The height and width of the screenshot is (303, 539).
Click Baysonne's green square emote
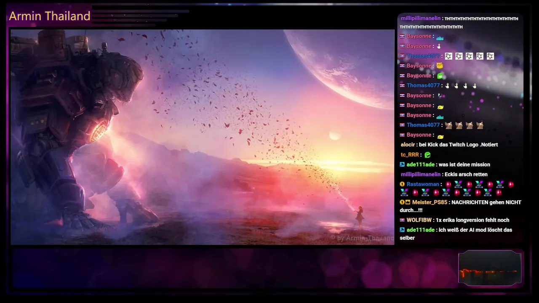tap(440, 76)
